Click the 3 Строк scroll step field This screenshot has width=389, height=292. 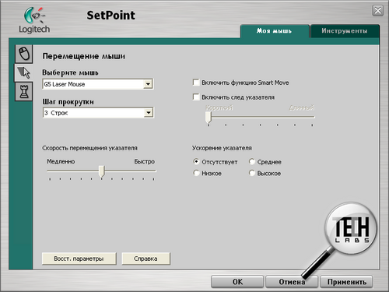pyautogui.click(x=98, y=113)
